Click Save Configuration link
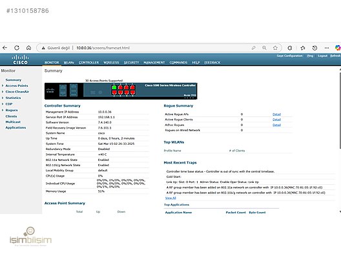341x256 pixels. tap(289, 56)
